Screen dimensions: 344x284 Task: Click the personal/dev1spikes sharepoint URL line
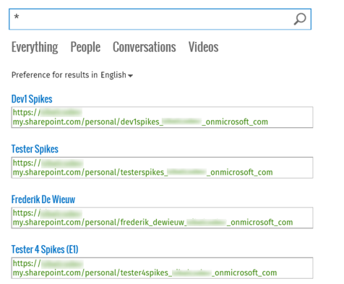(x=140, y=122)
